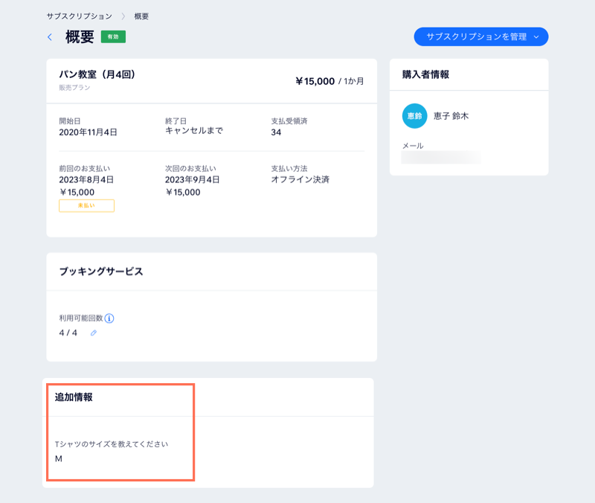The width and height of the screenshot is (595, 503).
Task: Click previous payment date 2023年8月4日
Action: click(86, 179)
